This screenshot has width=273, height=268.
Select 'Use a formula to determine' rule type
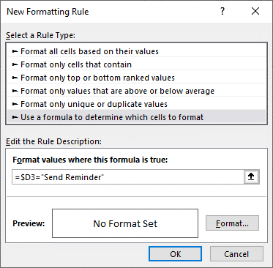[x=136, y=117]
